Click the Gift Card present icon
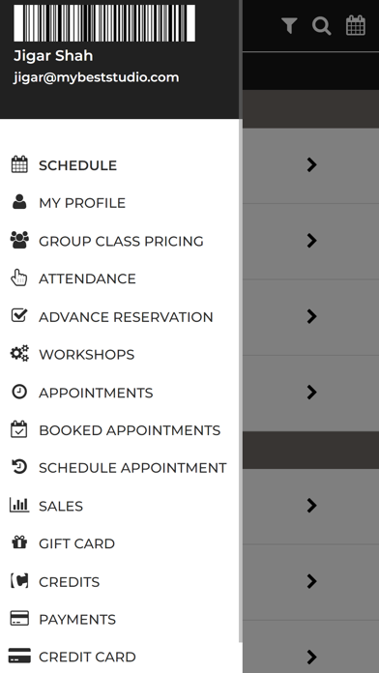 coord(19,542)
